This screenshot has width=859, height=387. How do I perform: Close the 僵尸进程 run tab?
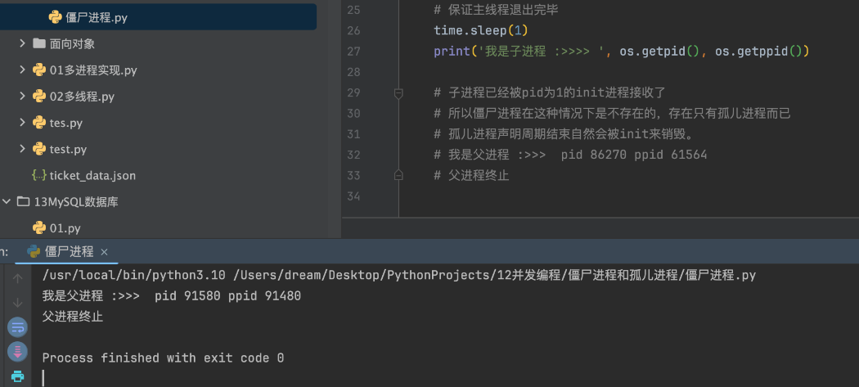104,252
